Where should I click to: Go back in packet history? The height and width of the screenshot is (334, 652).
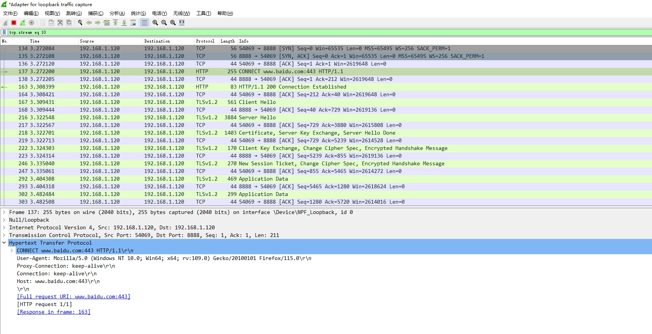tap(89, 23)
